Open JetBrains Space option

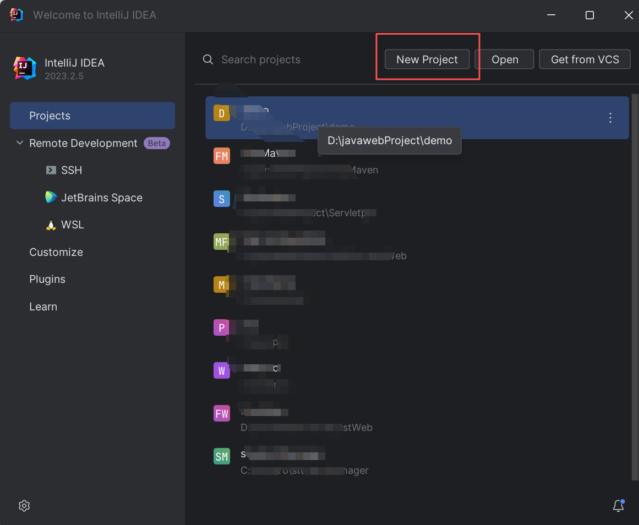(102, 198)
